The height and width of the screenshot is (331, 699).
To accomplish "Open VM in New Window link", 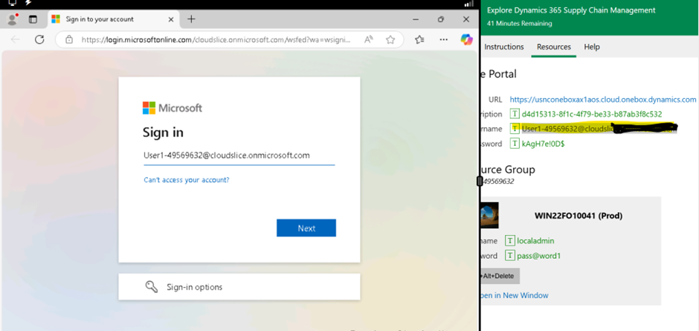I will coord(515,295).
